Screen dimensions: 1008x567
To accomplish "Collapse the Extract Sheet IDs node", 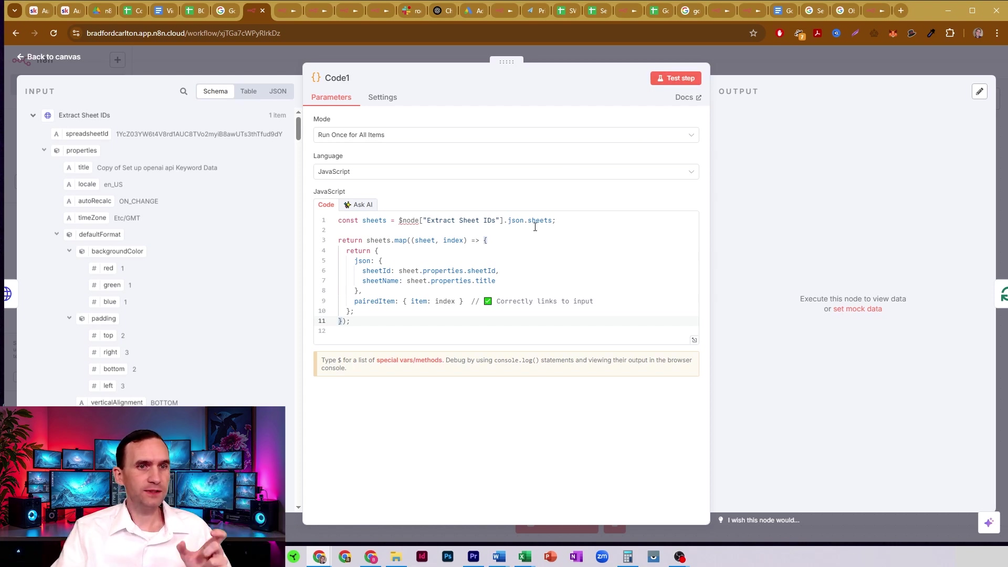I will coord(33,115).
